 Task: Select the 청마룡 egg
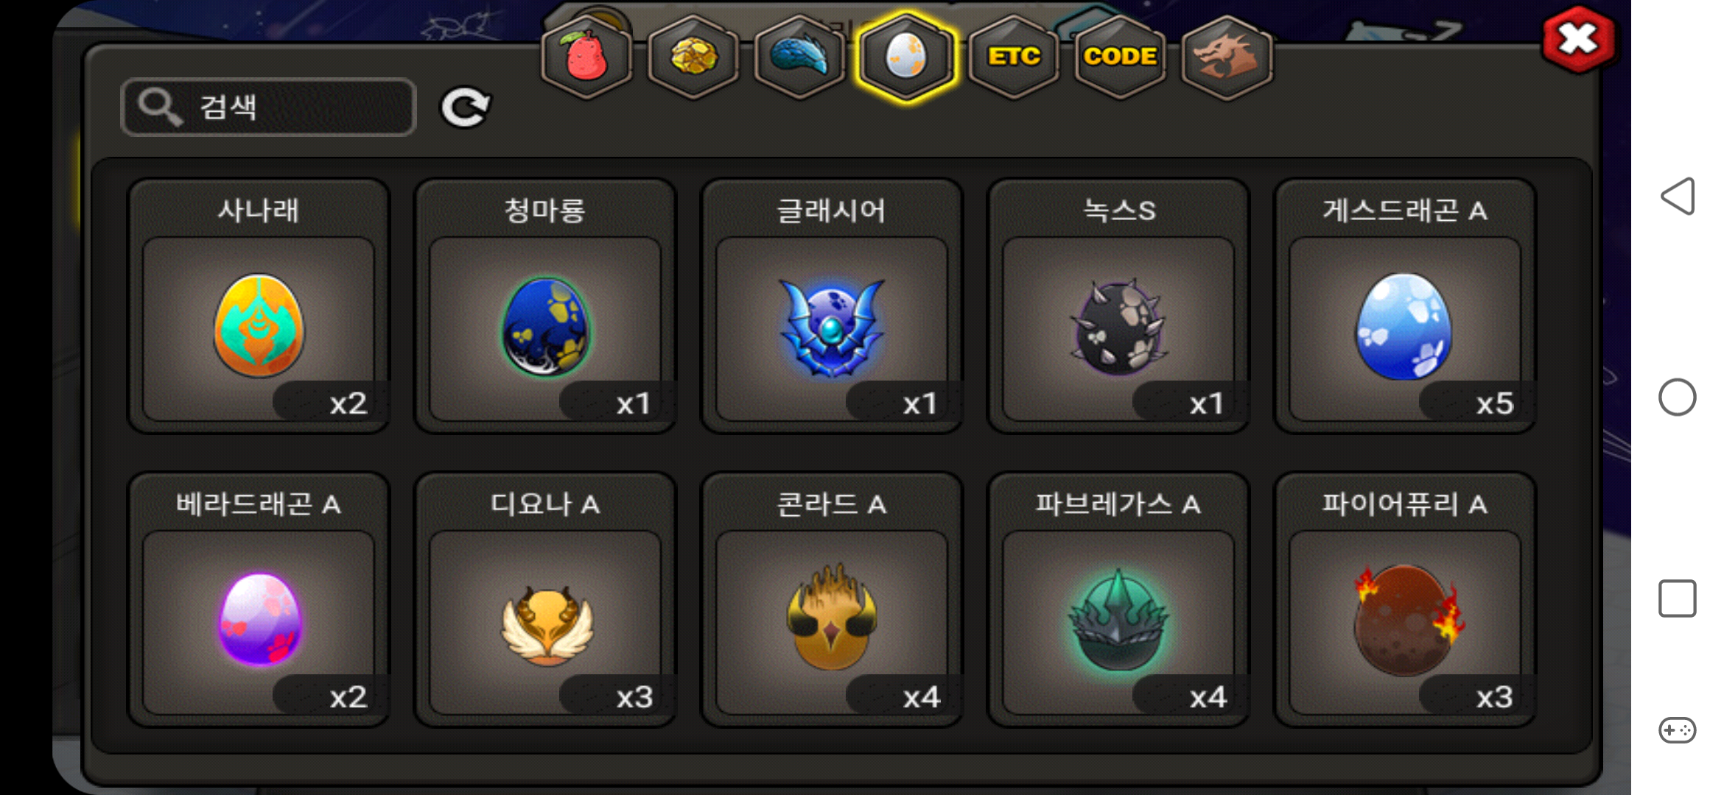coord(545,305)
